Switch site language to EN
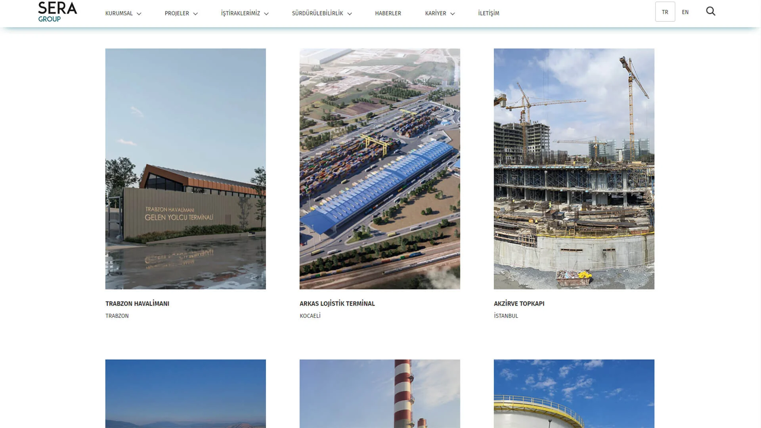 (x=685, y=12)
